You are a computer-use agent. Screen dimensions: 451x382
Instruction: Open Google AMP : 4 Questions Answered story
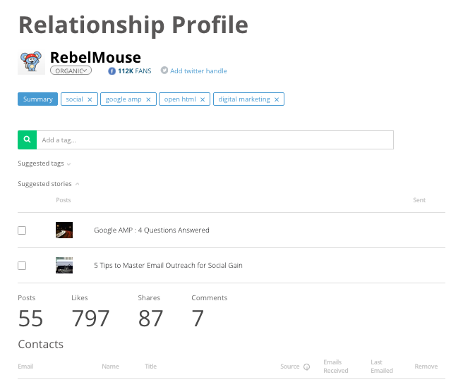151,230
